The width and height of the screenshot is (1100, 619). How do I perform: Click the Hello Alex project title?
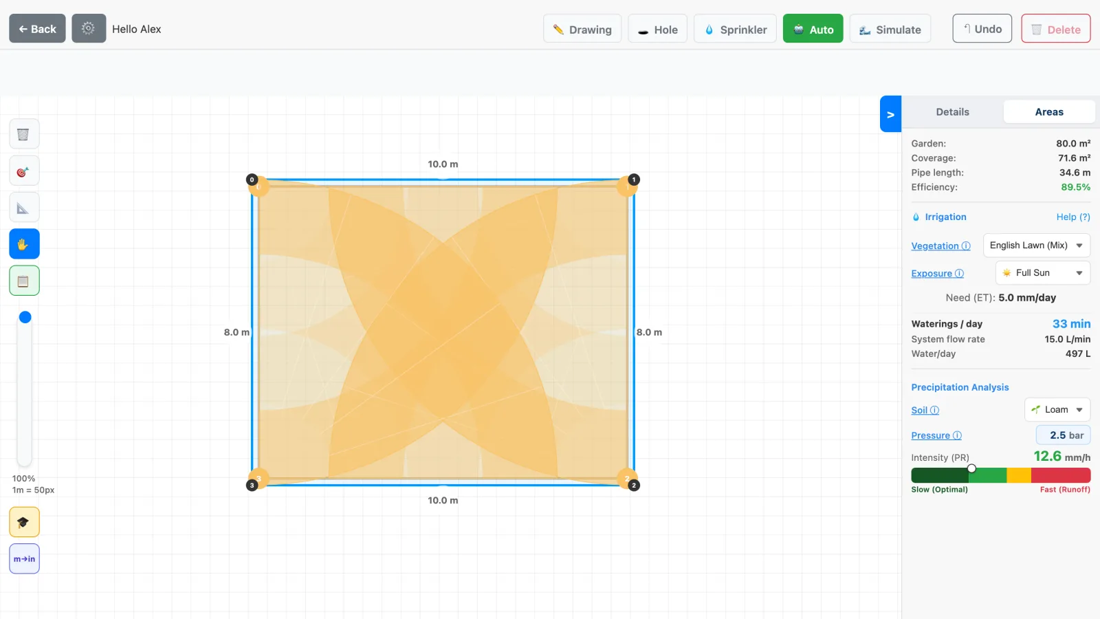(x=137, y=29)
